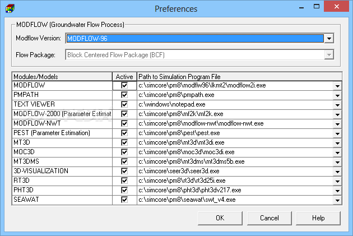Open the Flow Package dropdown arrow
Image resolution: width=353 pixels, height=236 pixels.
329,55
